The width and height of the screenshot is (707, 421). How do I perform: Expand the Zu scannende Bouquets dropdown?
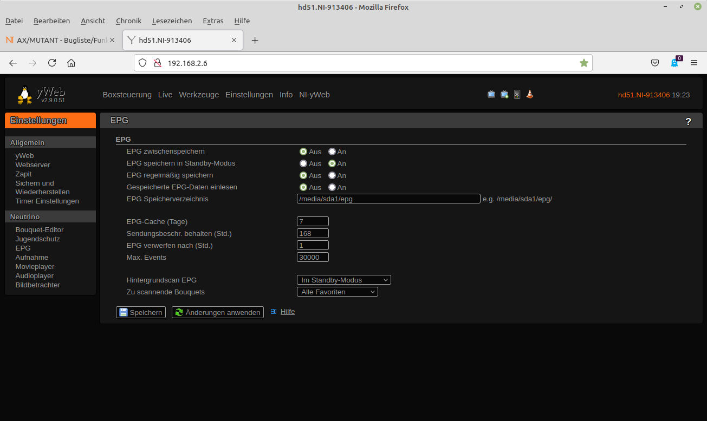point(337,292)
